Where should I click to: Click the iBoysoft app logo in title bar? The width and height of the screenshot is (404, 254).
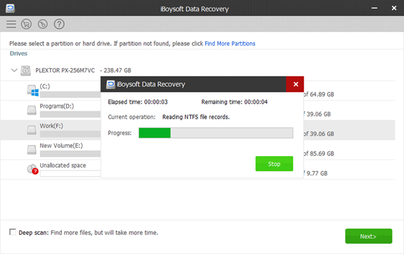10,8
